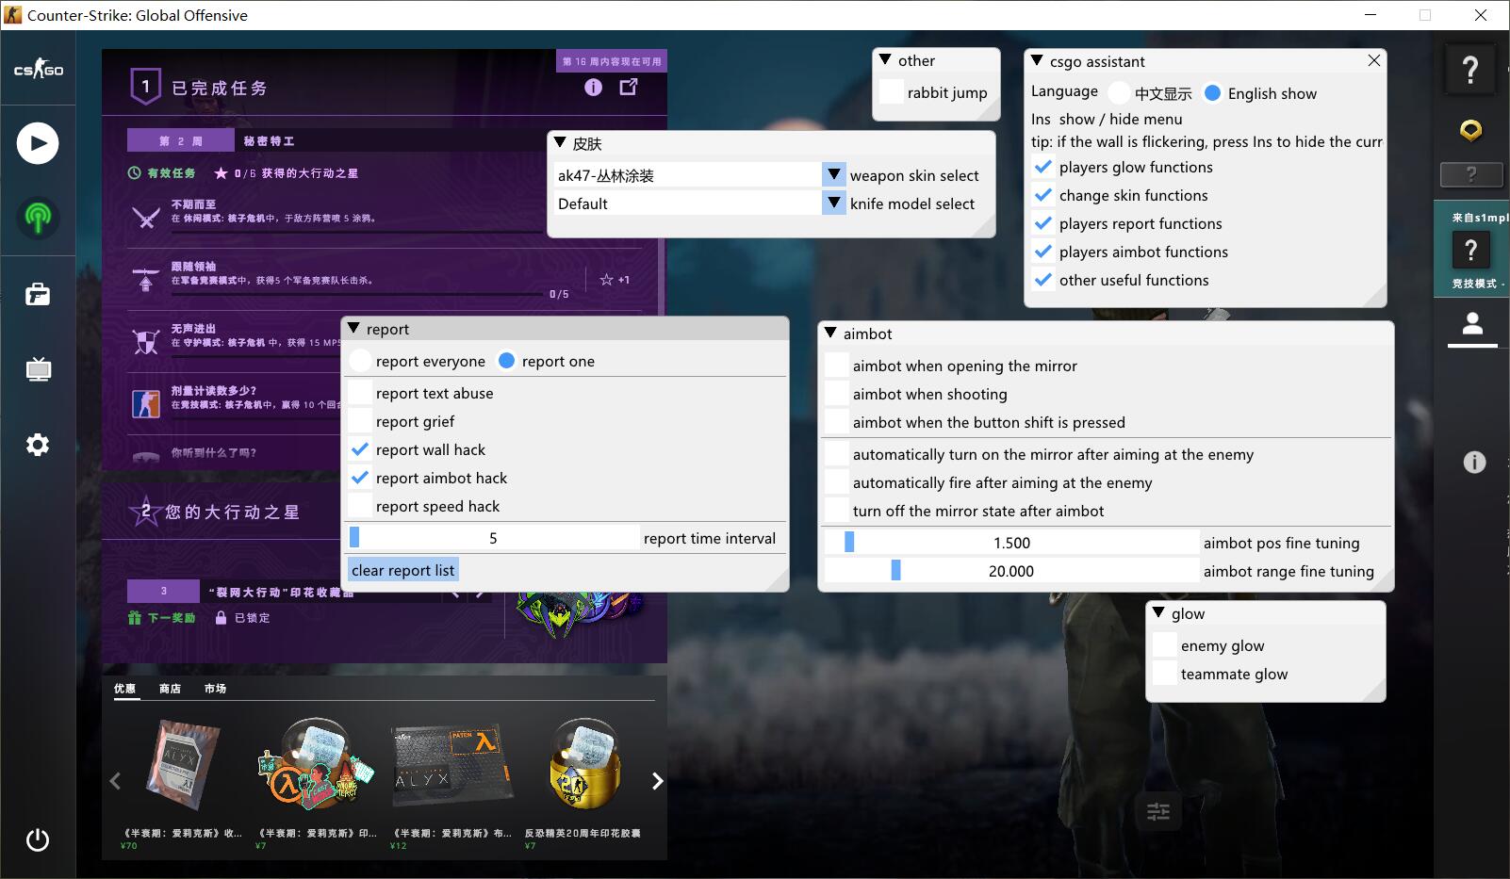Show next store items arrow
The height and width of the screenshot is (879, 1510).
tap(657, 781)
